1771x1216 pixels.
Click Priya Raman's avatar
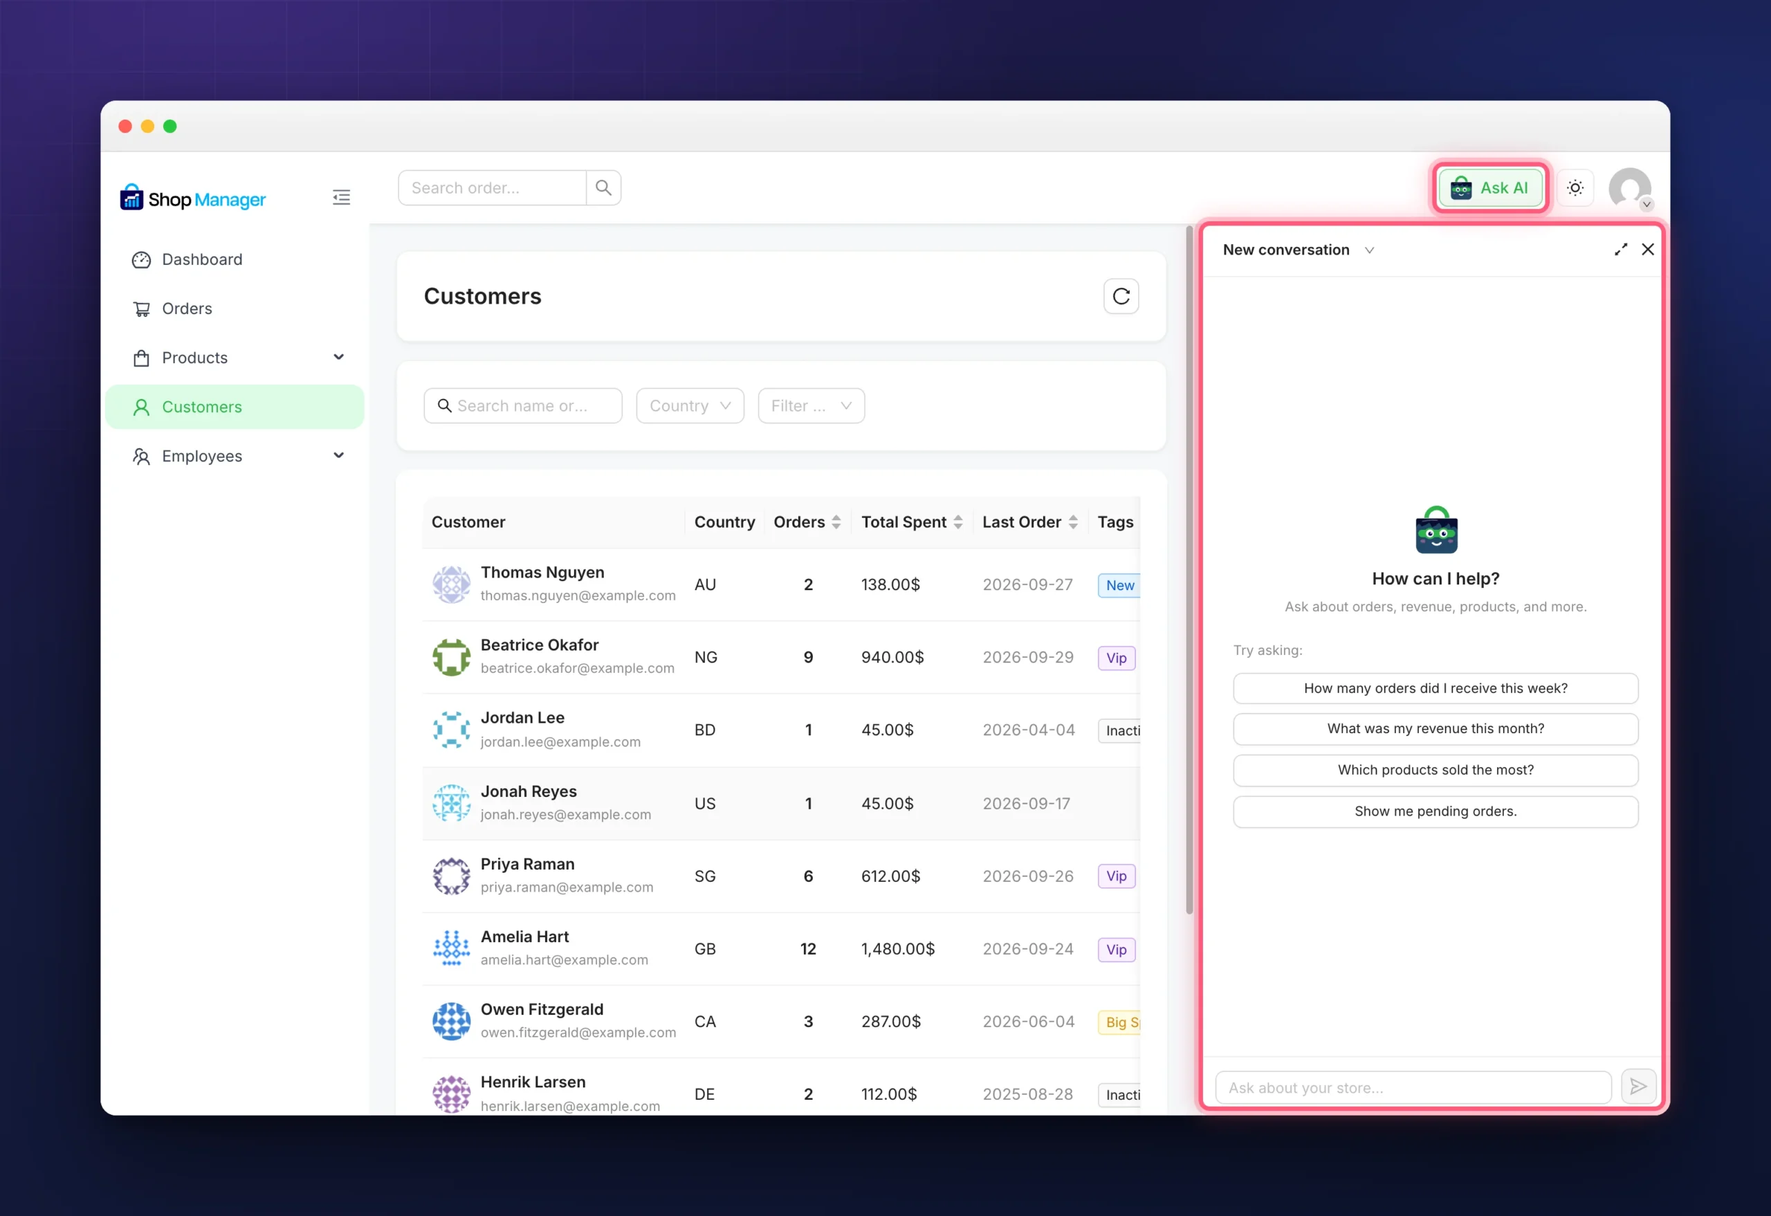pos(451,876)
